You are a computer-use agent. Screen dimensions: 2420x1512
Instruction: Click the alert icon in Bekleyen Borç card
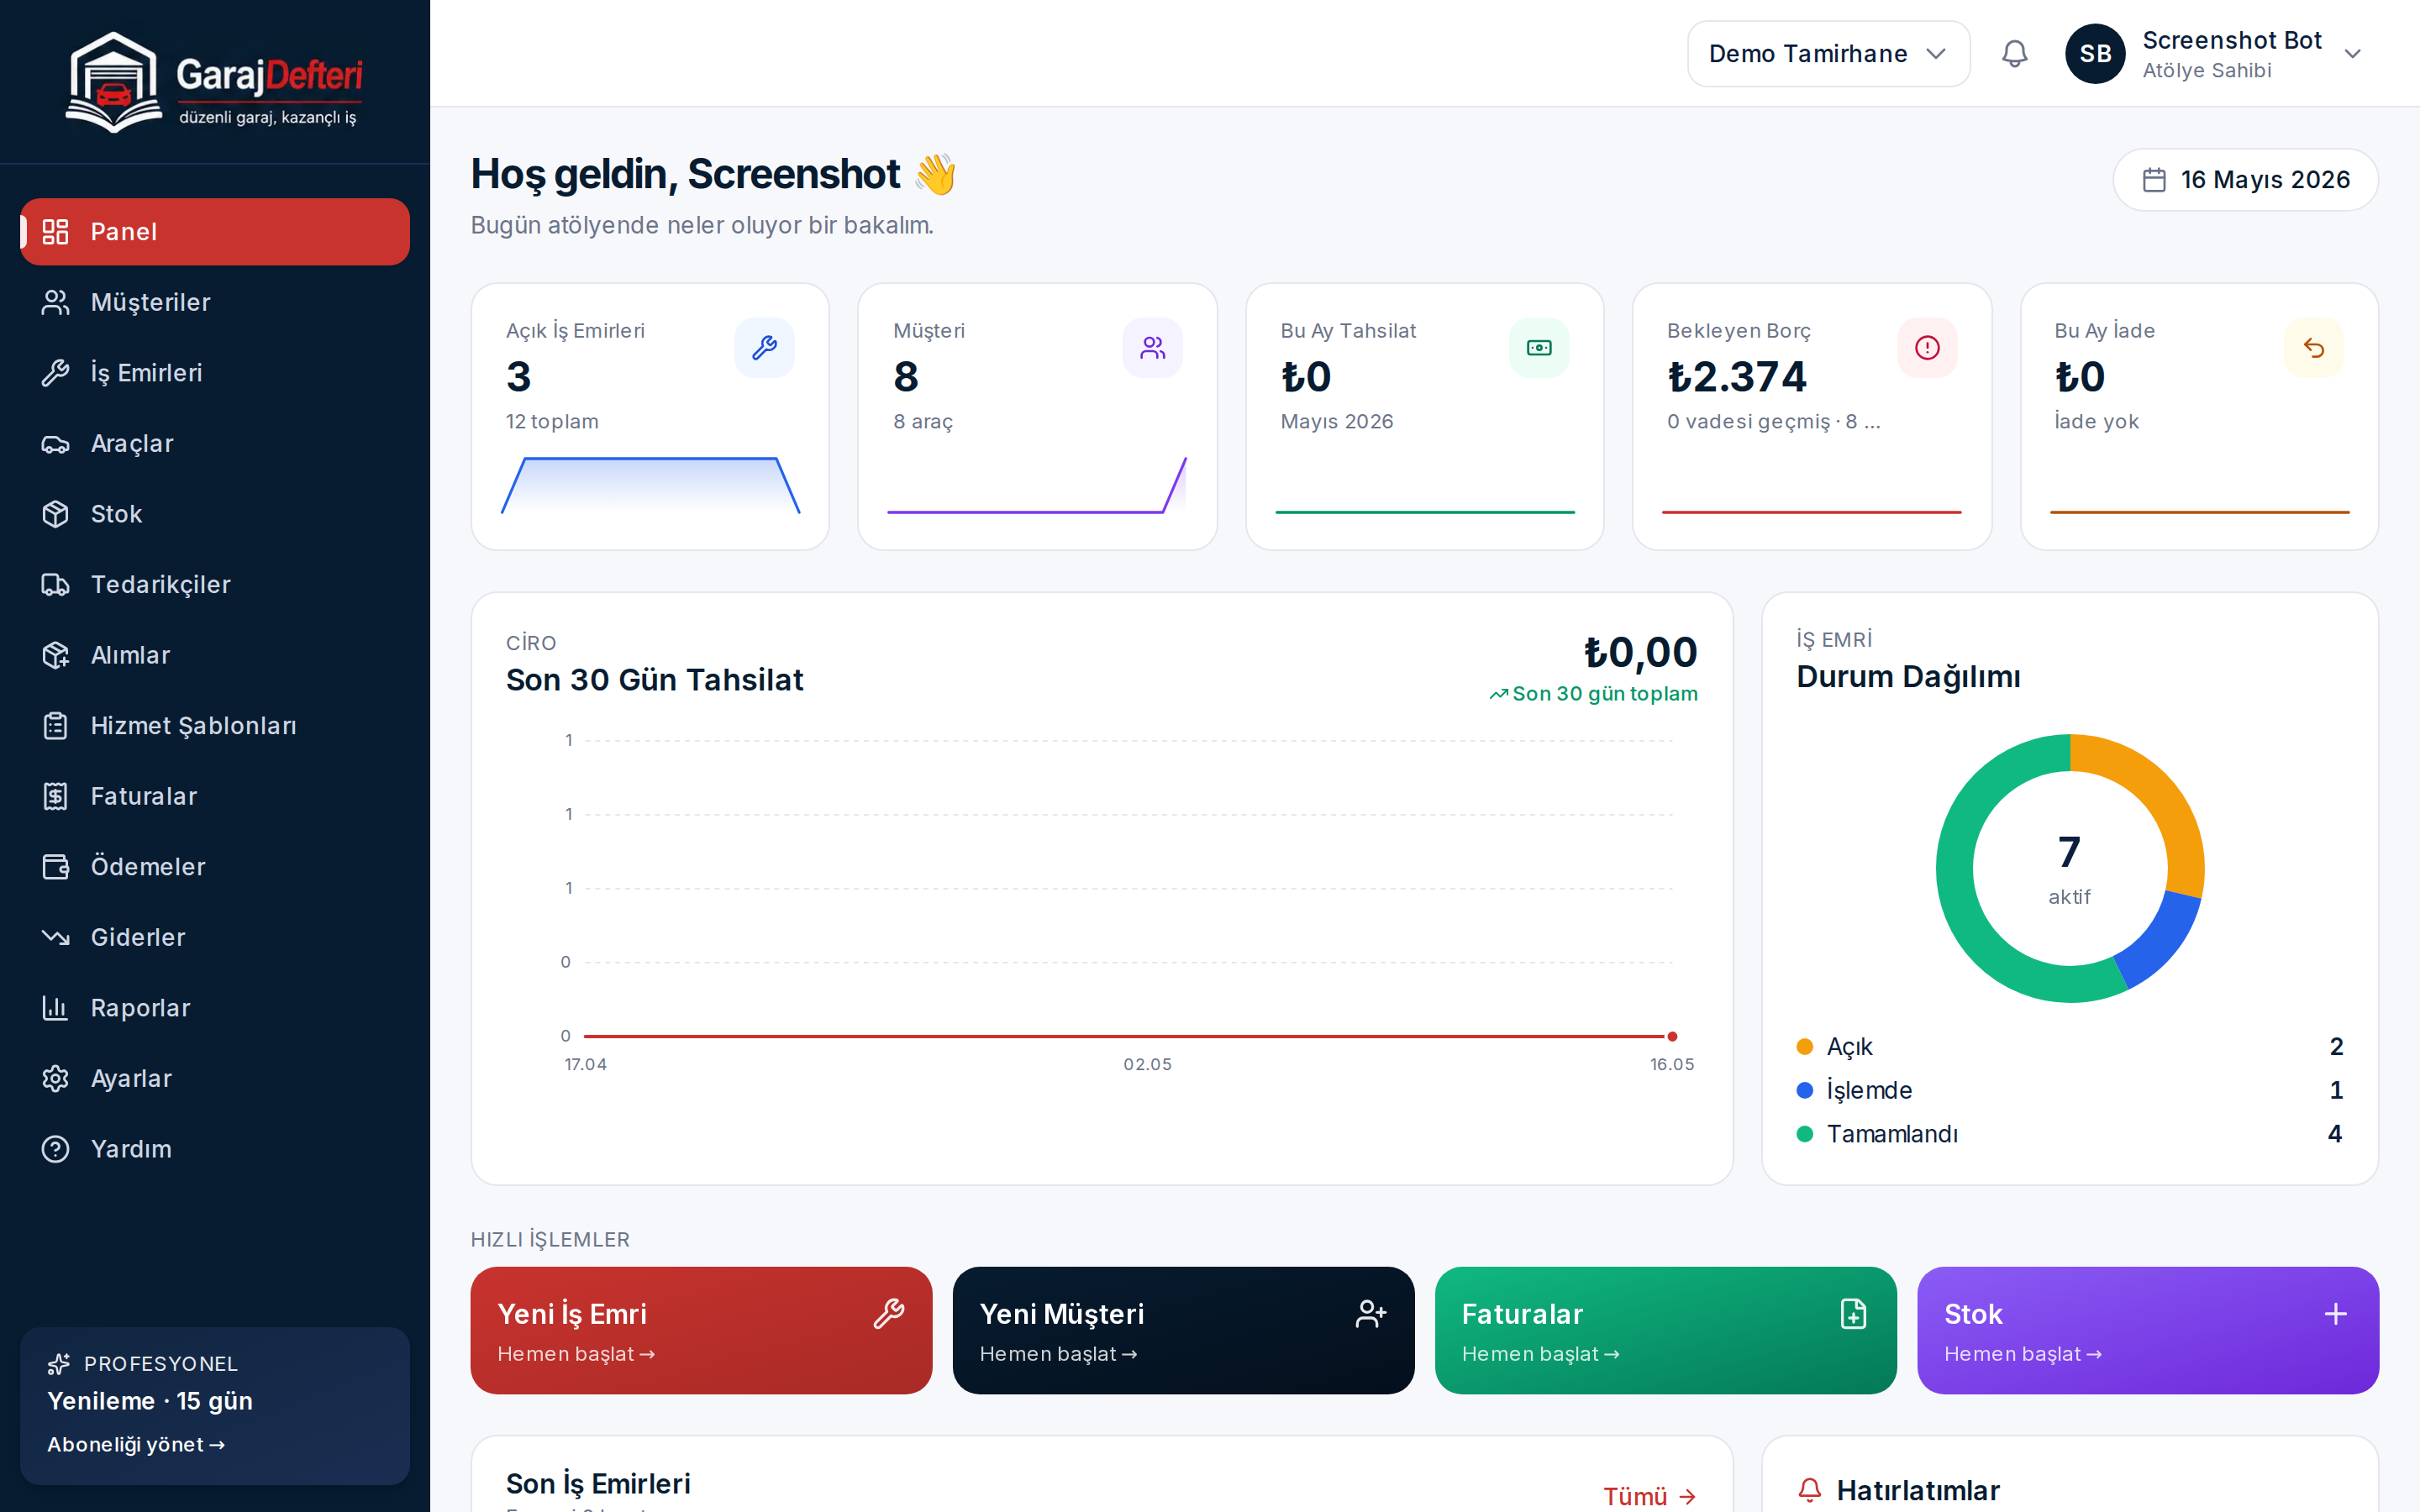1927,348
